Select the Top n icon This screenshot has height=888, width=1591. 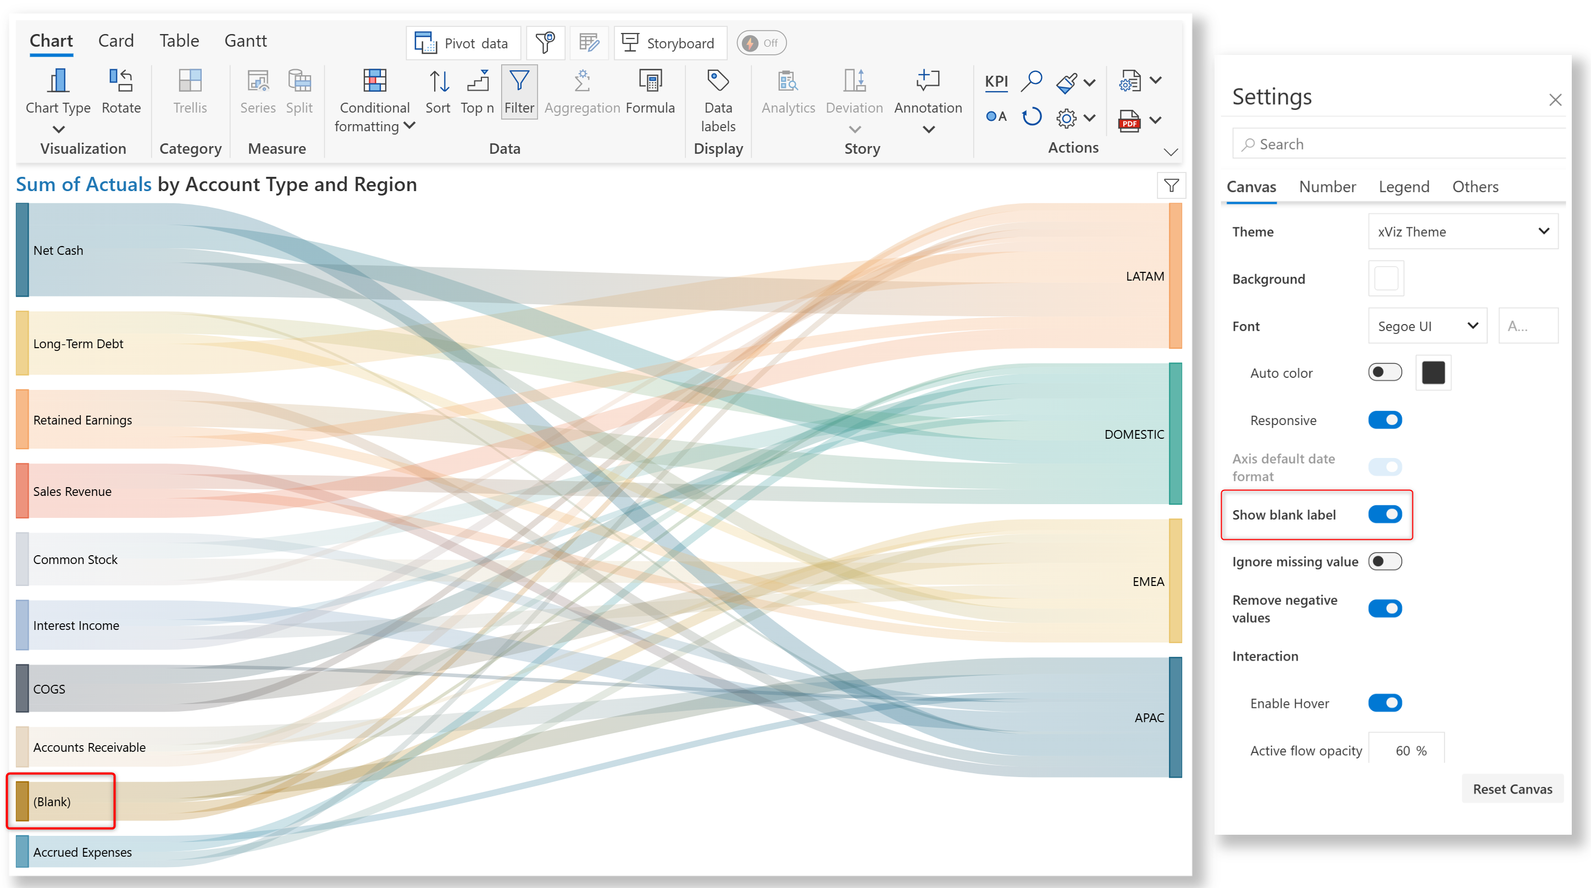477,82
